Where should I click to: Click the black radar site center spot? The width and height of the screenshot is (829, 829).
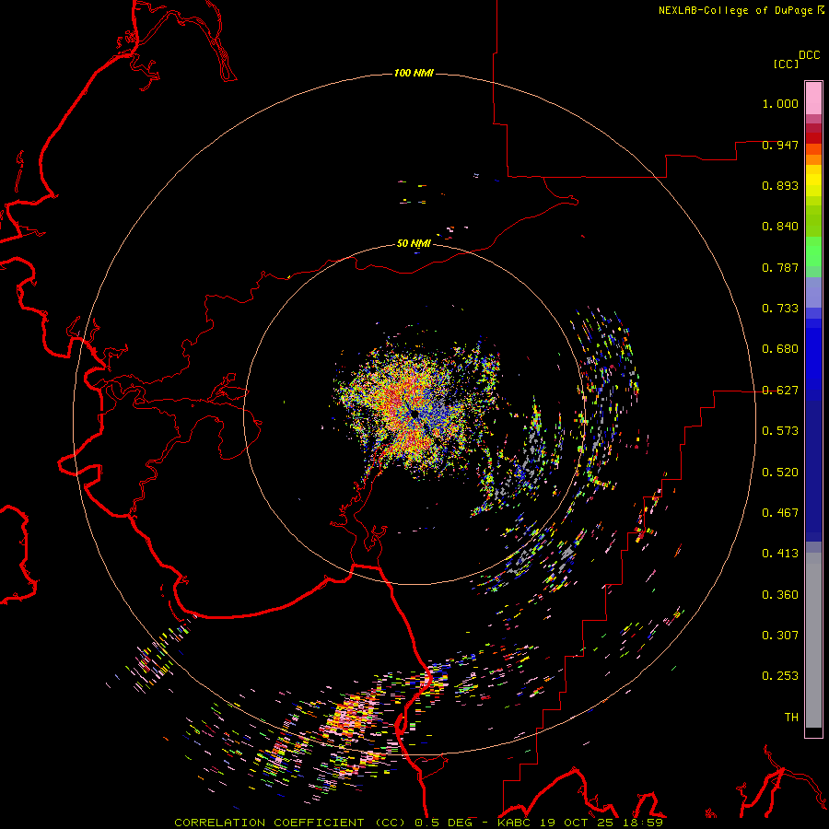point(414,415)
